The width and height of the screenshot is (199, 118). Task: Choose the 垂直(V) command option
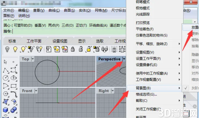40,26
